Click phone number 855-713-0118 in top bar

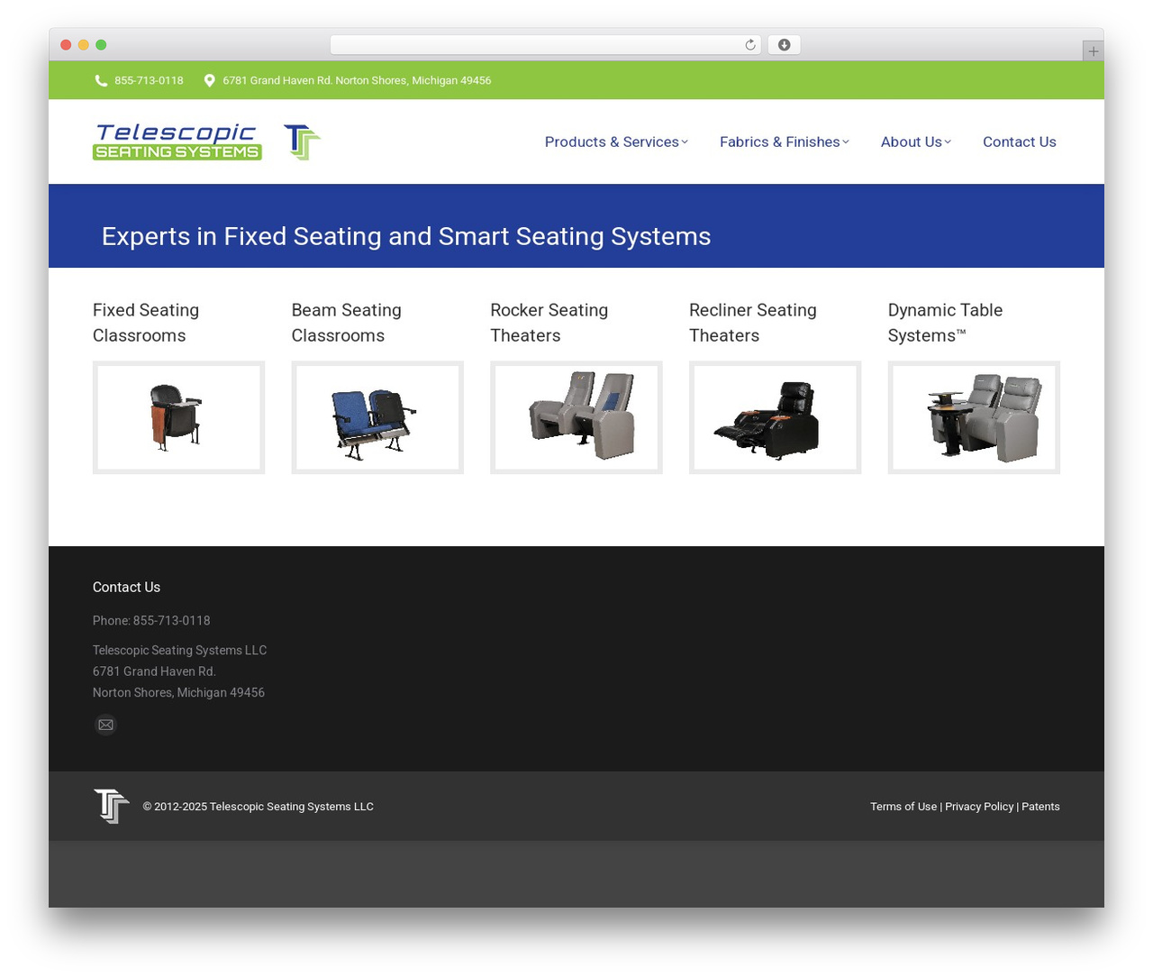tap(149, 80)
